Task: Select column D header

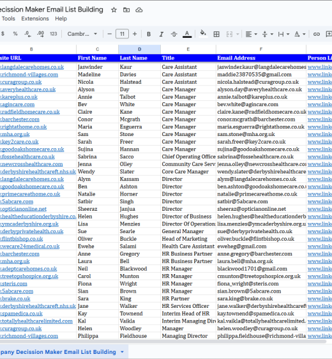Action: pos(139,49)
